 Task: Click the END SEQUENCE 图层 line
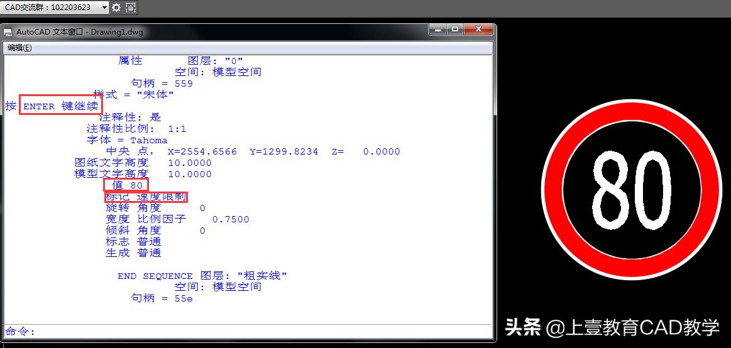202,276
